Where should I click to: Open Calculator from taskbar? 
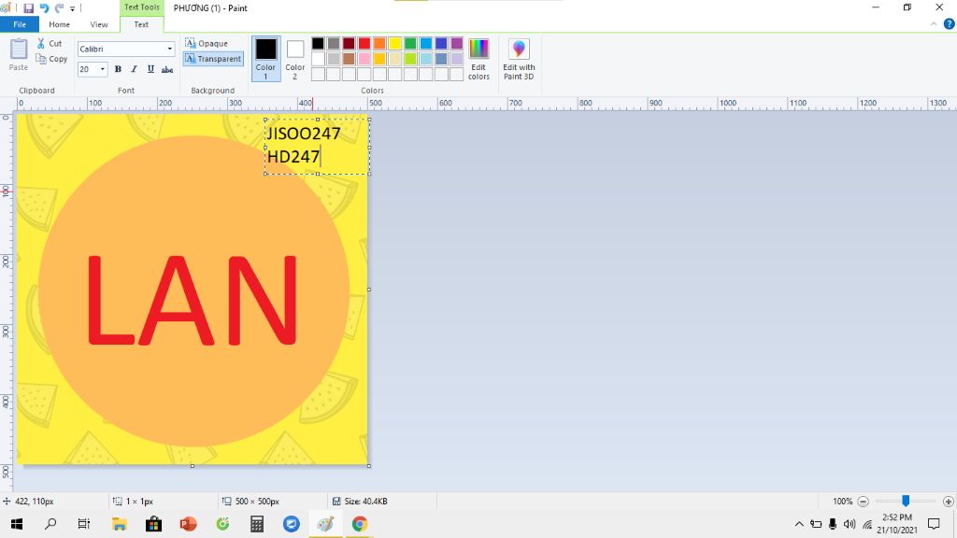257,524
